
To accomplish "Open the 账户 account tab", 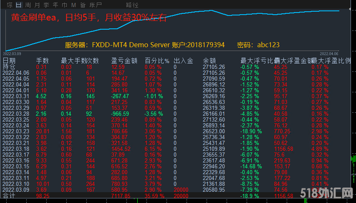I will pos(96,5).
